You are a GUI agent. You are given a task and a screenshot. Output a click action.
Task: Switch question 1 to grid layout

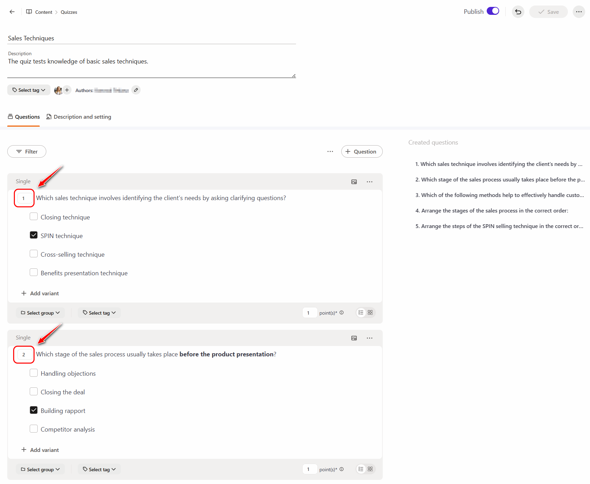[370, 313]
